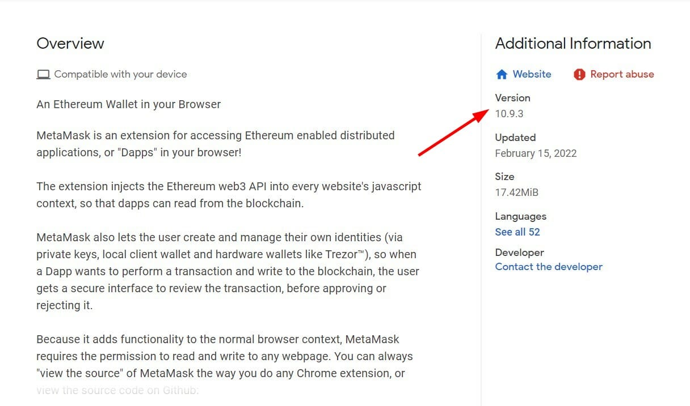Click the home icon next to Website
This screenshot has height=406, width=690.
coord(502,74)
